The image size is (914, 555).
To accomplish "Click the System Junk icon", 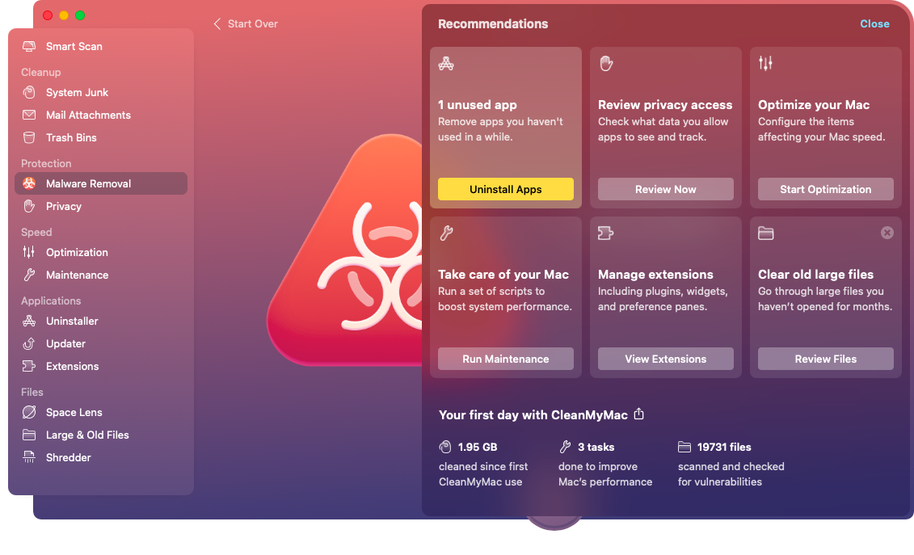I will (28, 92).
